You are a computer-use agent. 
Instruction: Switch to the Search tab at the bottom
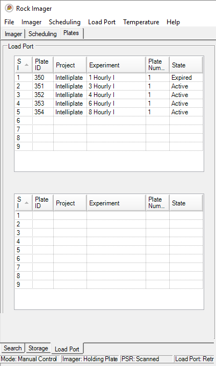(x=12, y=348)
